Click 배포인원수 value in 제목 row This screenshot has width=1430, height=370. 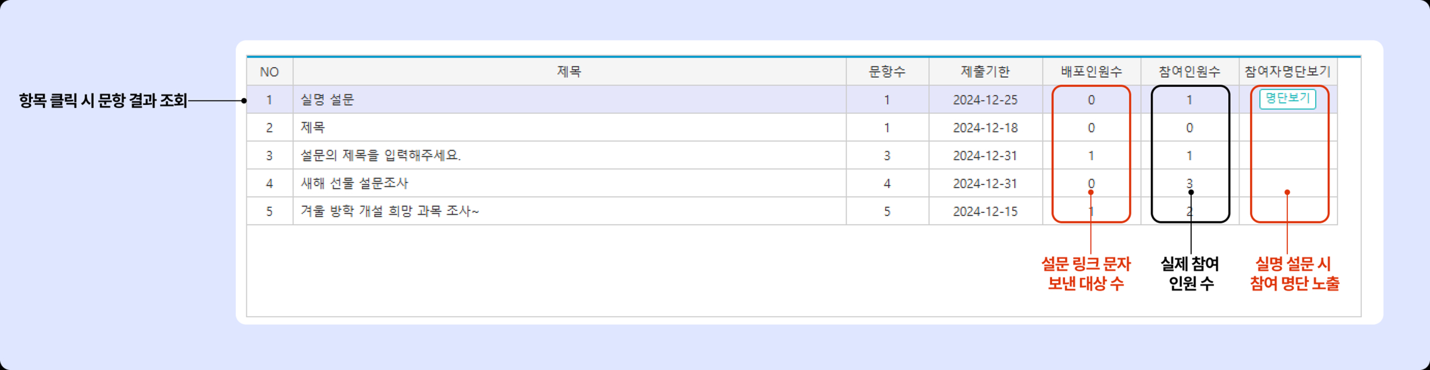tap(1091, 128)
